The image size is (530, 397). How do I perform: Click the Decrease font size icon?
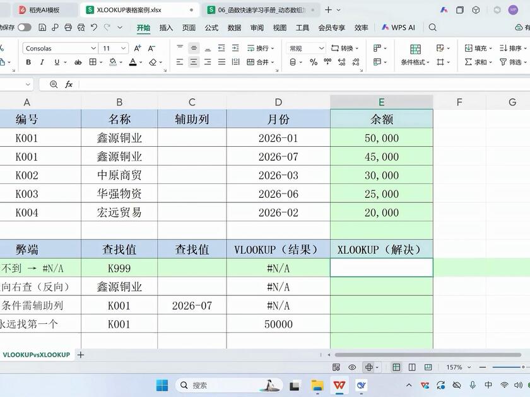click(151, 49)
